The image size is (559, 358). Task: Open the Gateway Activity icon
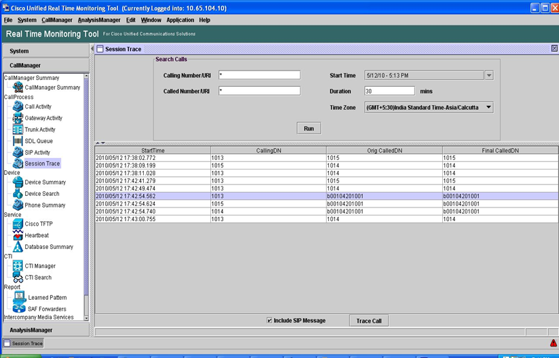18,118
